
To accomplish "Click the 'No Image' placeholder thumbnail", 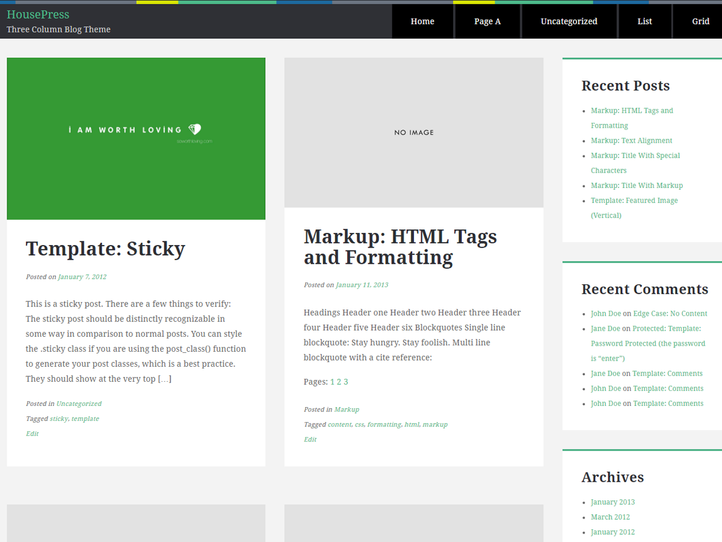I will click(413, 132).
